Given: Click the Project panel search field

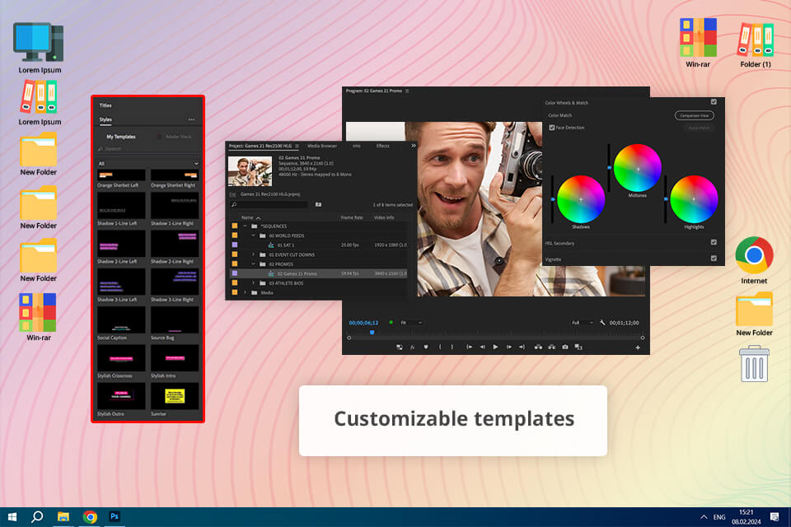Looking at the screenshot, I should point(269,204).
